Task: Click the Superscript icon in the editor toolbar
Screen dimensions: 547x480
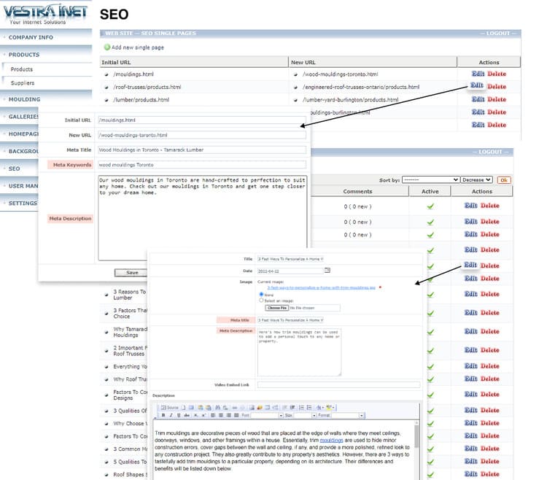Action: [203, 415]
